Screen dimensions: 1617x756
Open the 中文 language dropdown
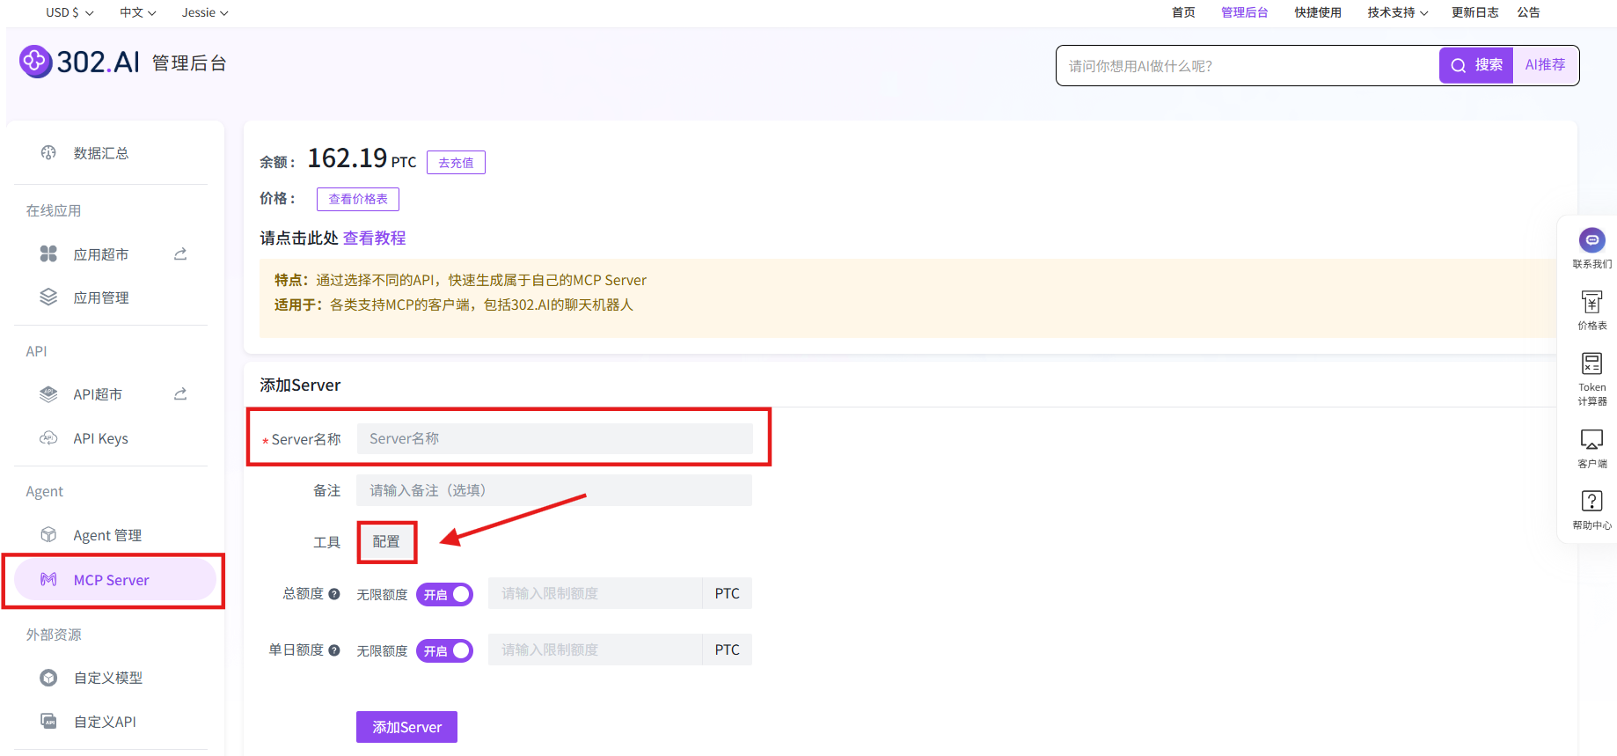coord(138,12)
